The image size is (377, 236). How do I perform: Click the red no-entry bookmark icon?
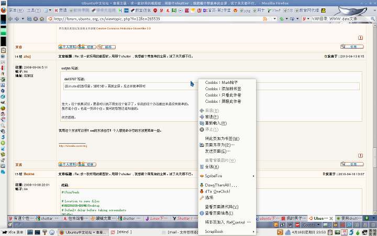pyautogui.click(x=156, y=10)
